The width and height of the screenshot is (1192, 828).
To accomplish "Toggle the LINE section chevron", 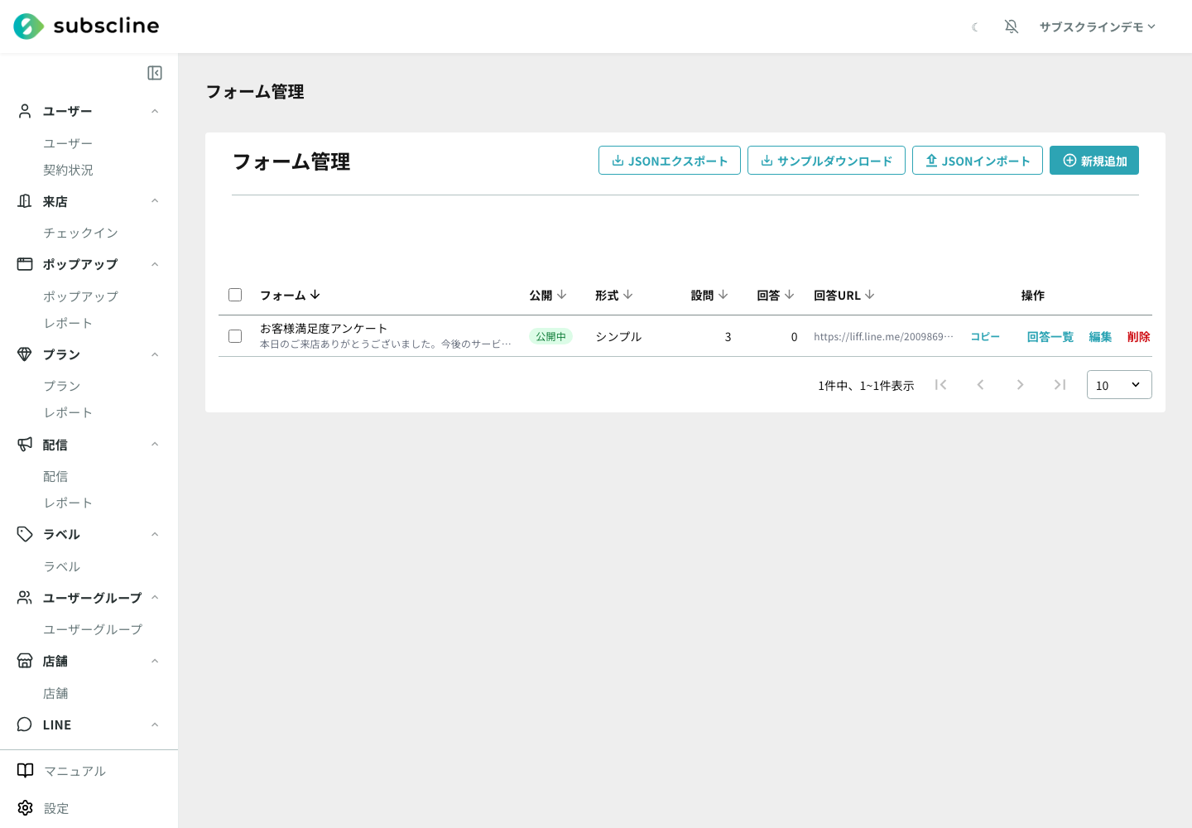I will pyautogui.click(x=155, y=724).
